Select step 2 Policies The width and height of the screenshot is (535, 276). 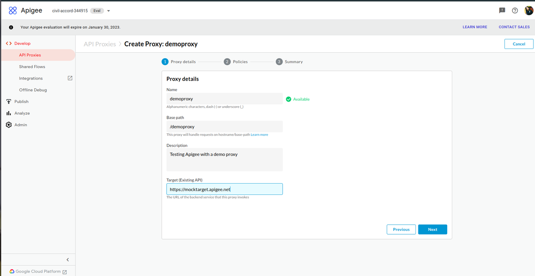[x=236, y=61]
